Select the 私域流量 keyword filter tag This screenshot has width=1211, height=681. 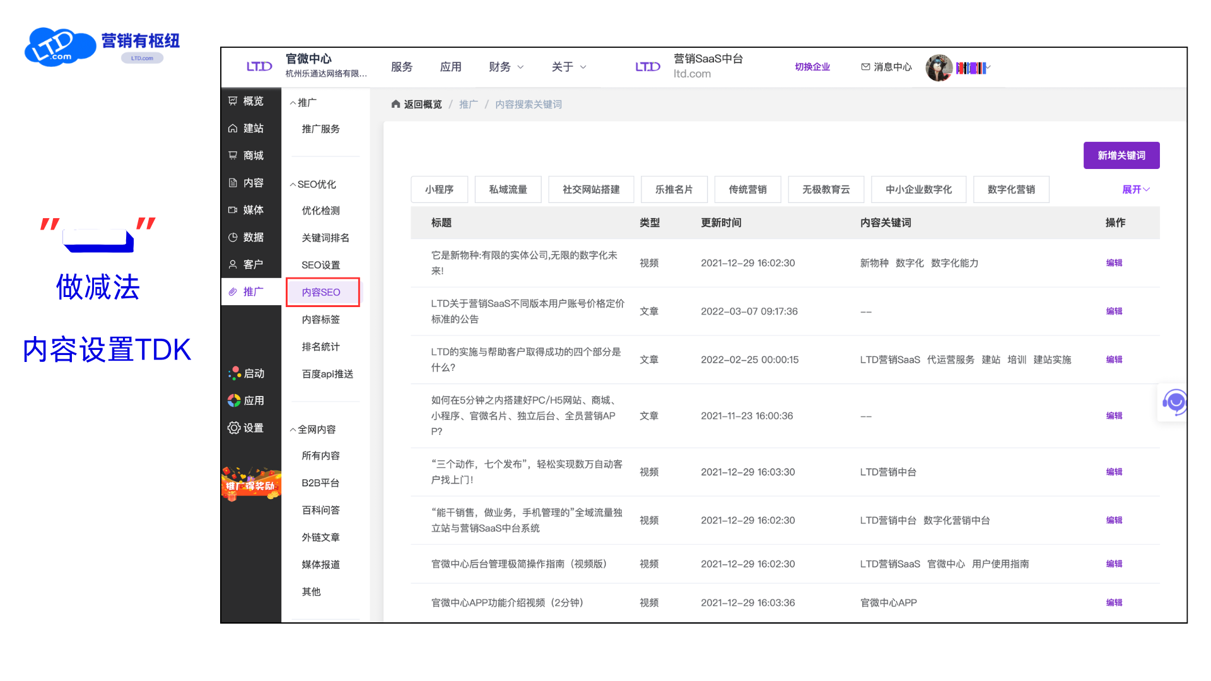click(x=508, y=189)
